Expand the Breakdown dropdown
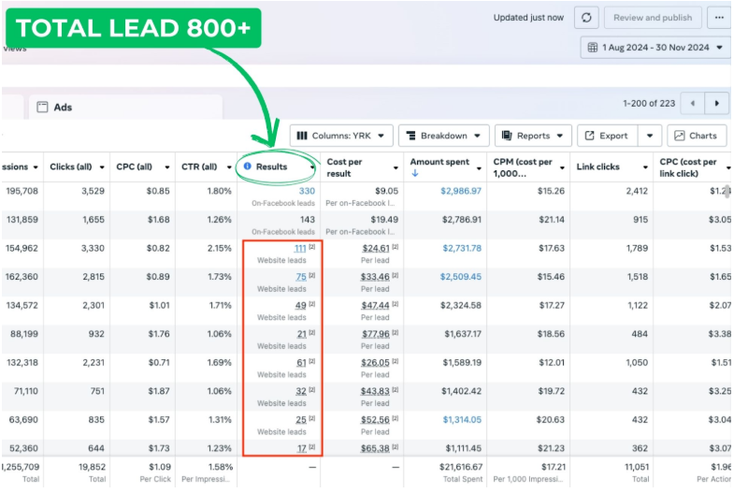Screen dimensions: 734x493 pyautogui.click(x=443, y=136)
